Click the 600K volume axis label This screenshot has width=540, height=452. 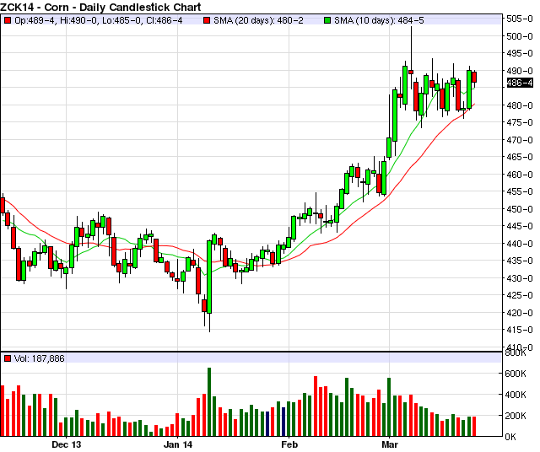tap(516, 374)
